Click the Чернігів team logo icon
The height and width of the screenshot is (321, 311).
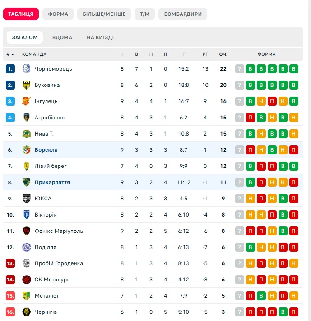(x=26, y=312)
